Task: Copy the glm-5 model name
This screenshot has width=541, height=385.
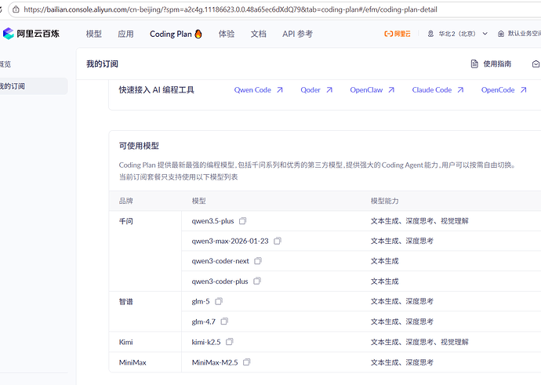Action: pos(219,301)
